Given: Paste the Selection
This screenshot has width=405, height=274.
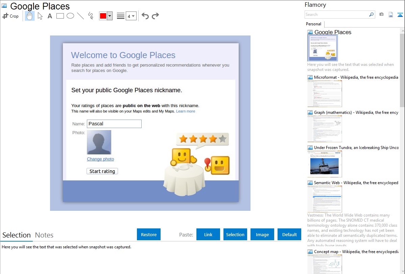Looking at the screenshot, I should (x=235, y=234).
